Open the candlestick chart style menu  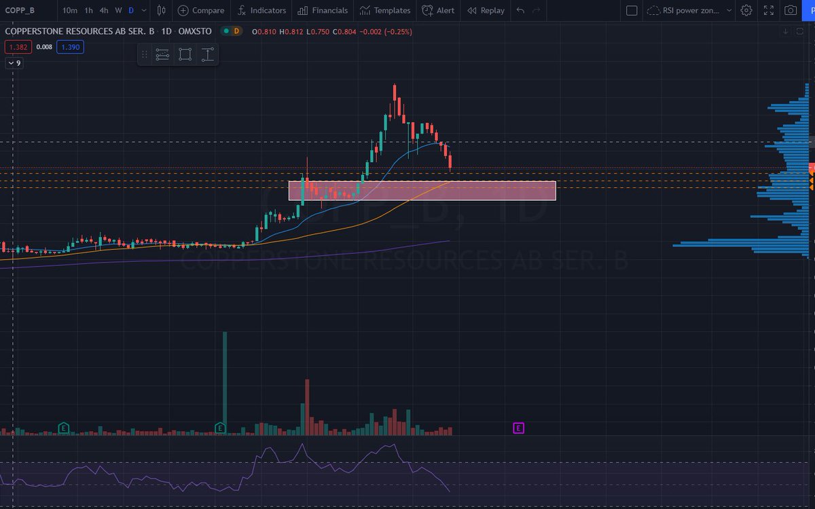point(161,10)
